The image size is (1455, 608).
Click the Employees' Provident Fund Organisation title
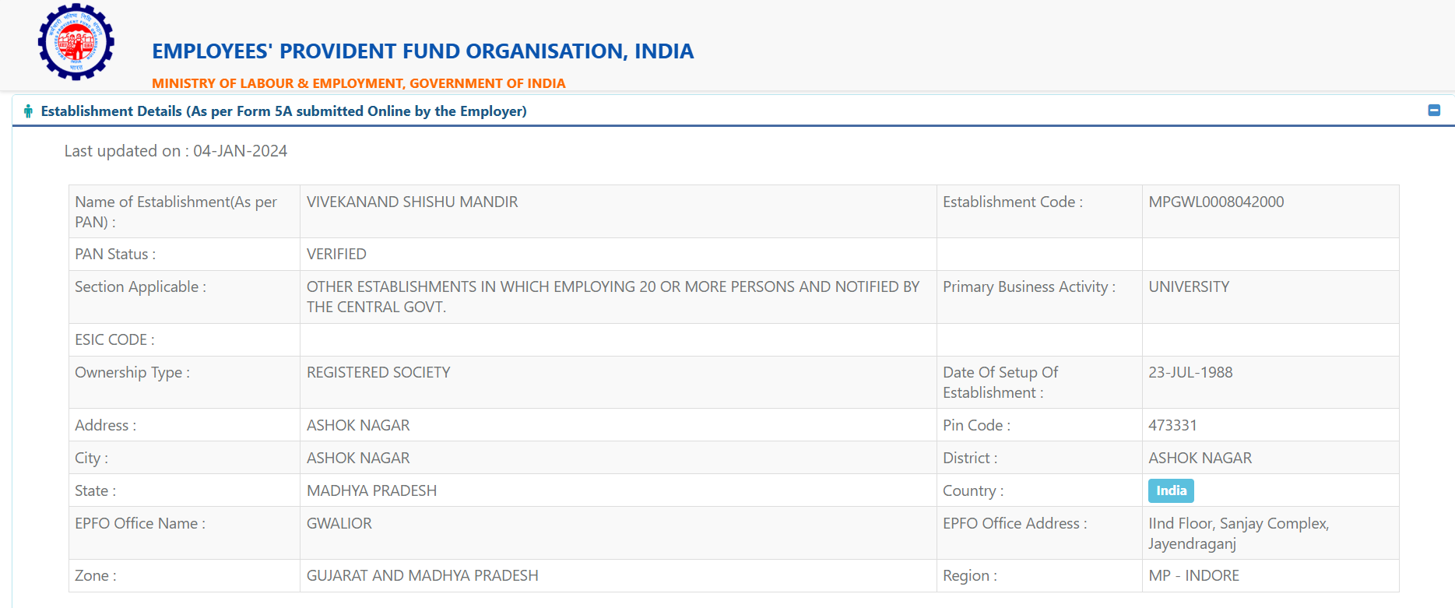(x=422, y=51)
